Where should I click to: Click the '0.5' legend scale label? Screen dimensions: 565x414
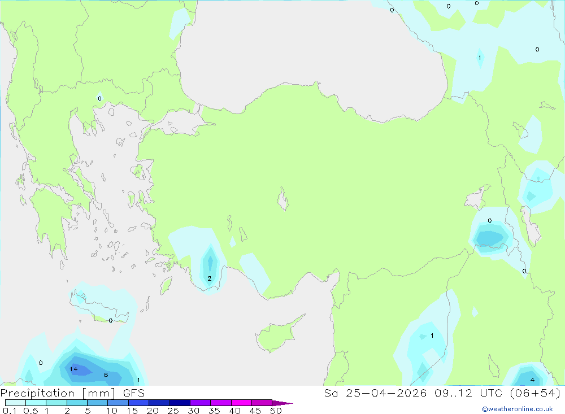tap(31, 411)
